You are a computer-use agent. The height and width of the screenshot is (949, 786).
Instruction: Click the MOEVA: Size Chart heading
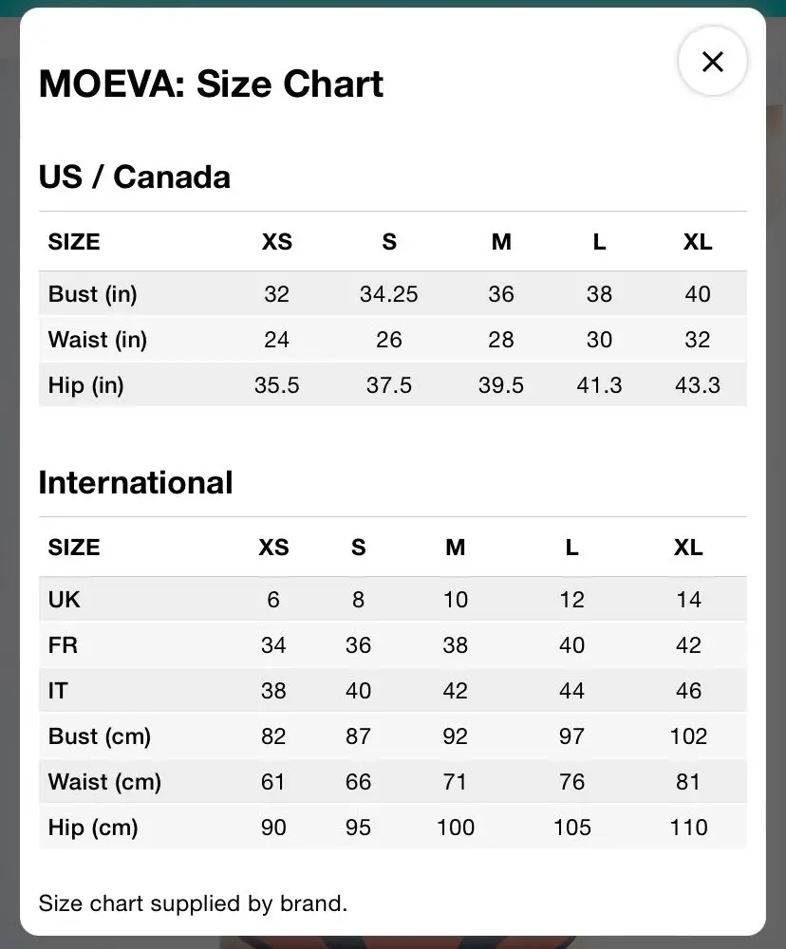tap(211, 84)
